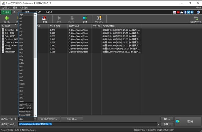Open the output format (.3gp) combo box
Image resolution: width=202 pixels, height=132 pixels.
coord(27,119)
